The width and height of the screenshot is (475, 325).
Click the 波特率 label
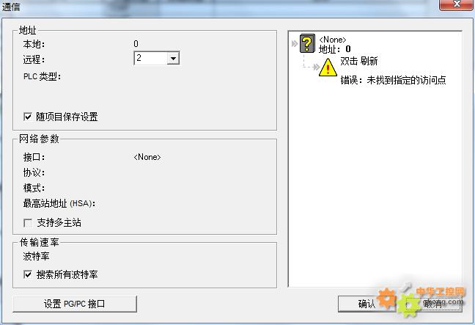pos(37,257)
